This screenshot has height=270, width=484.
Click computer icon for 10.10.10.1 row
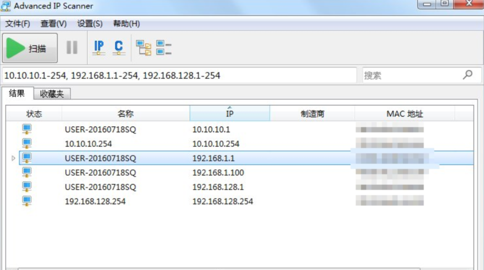point(27,129)
